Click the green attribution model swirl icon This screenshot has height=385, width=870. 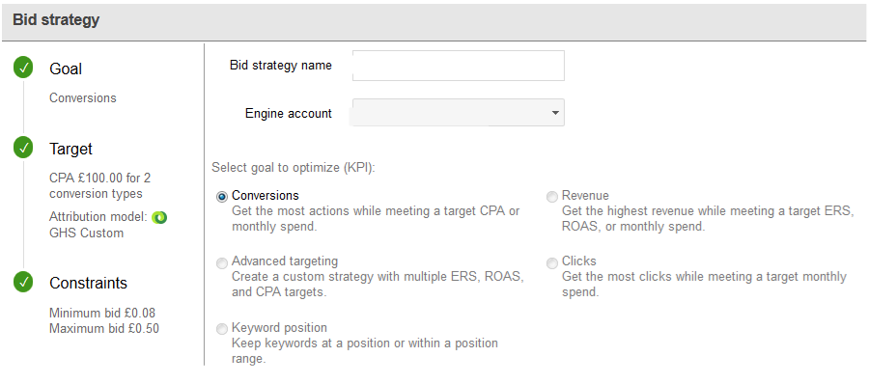tap(159, 217)
